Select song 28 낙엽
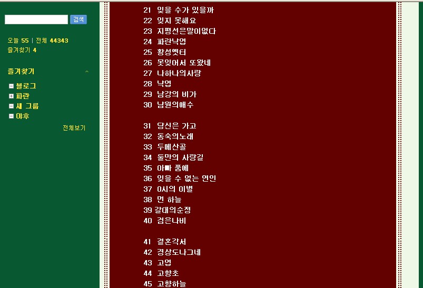The height and width of the screenshot is (288, 423). tap(158, 84)
